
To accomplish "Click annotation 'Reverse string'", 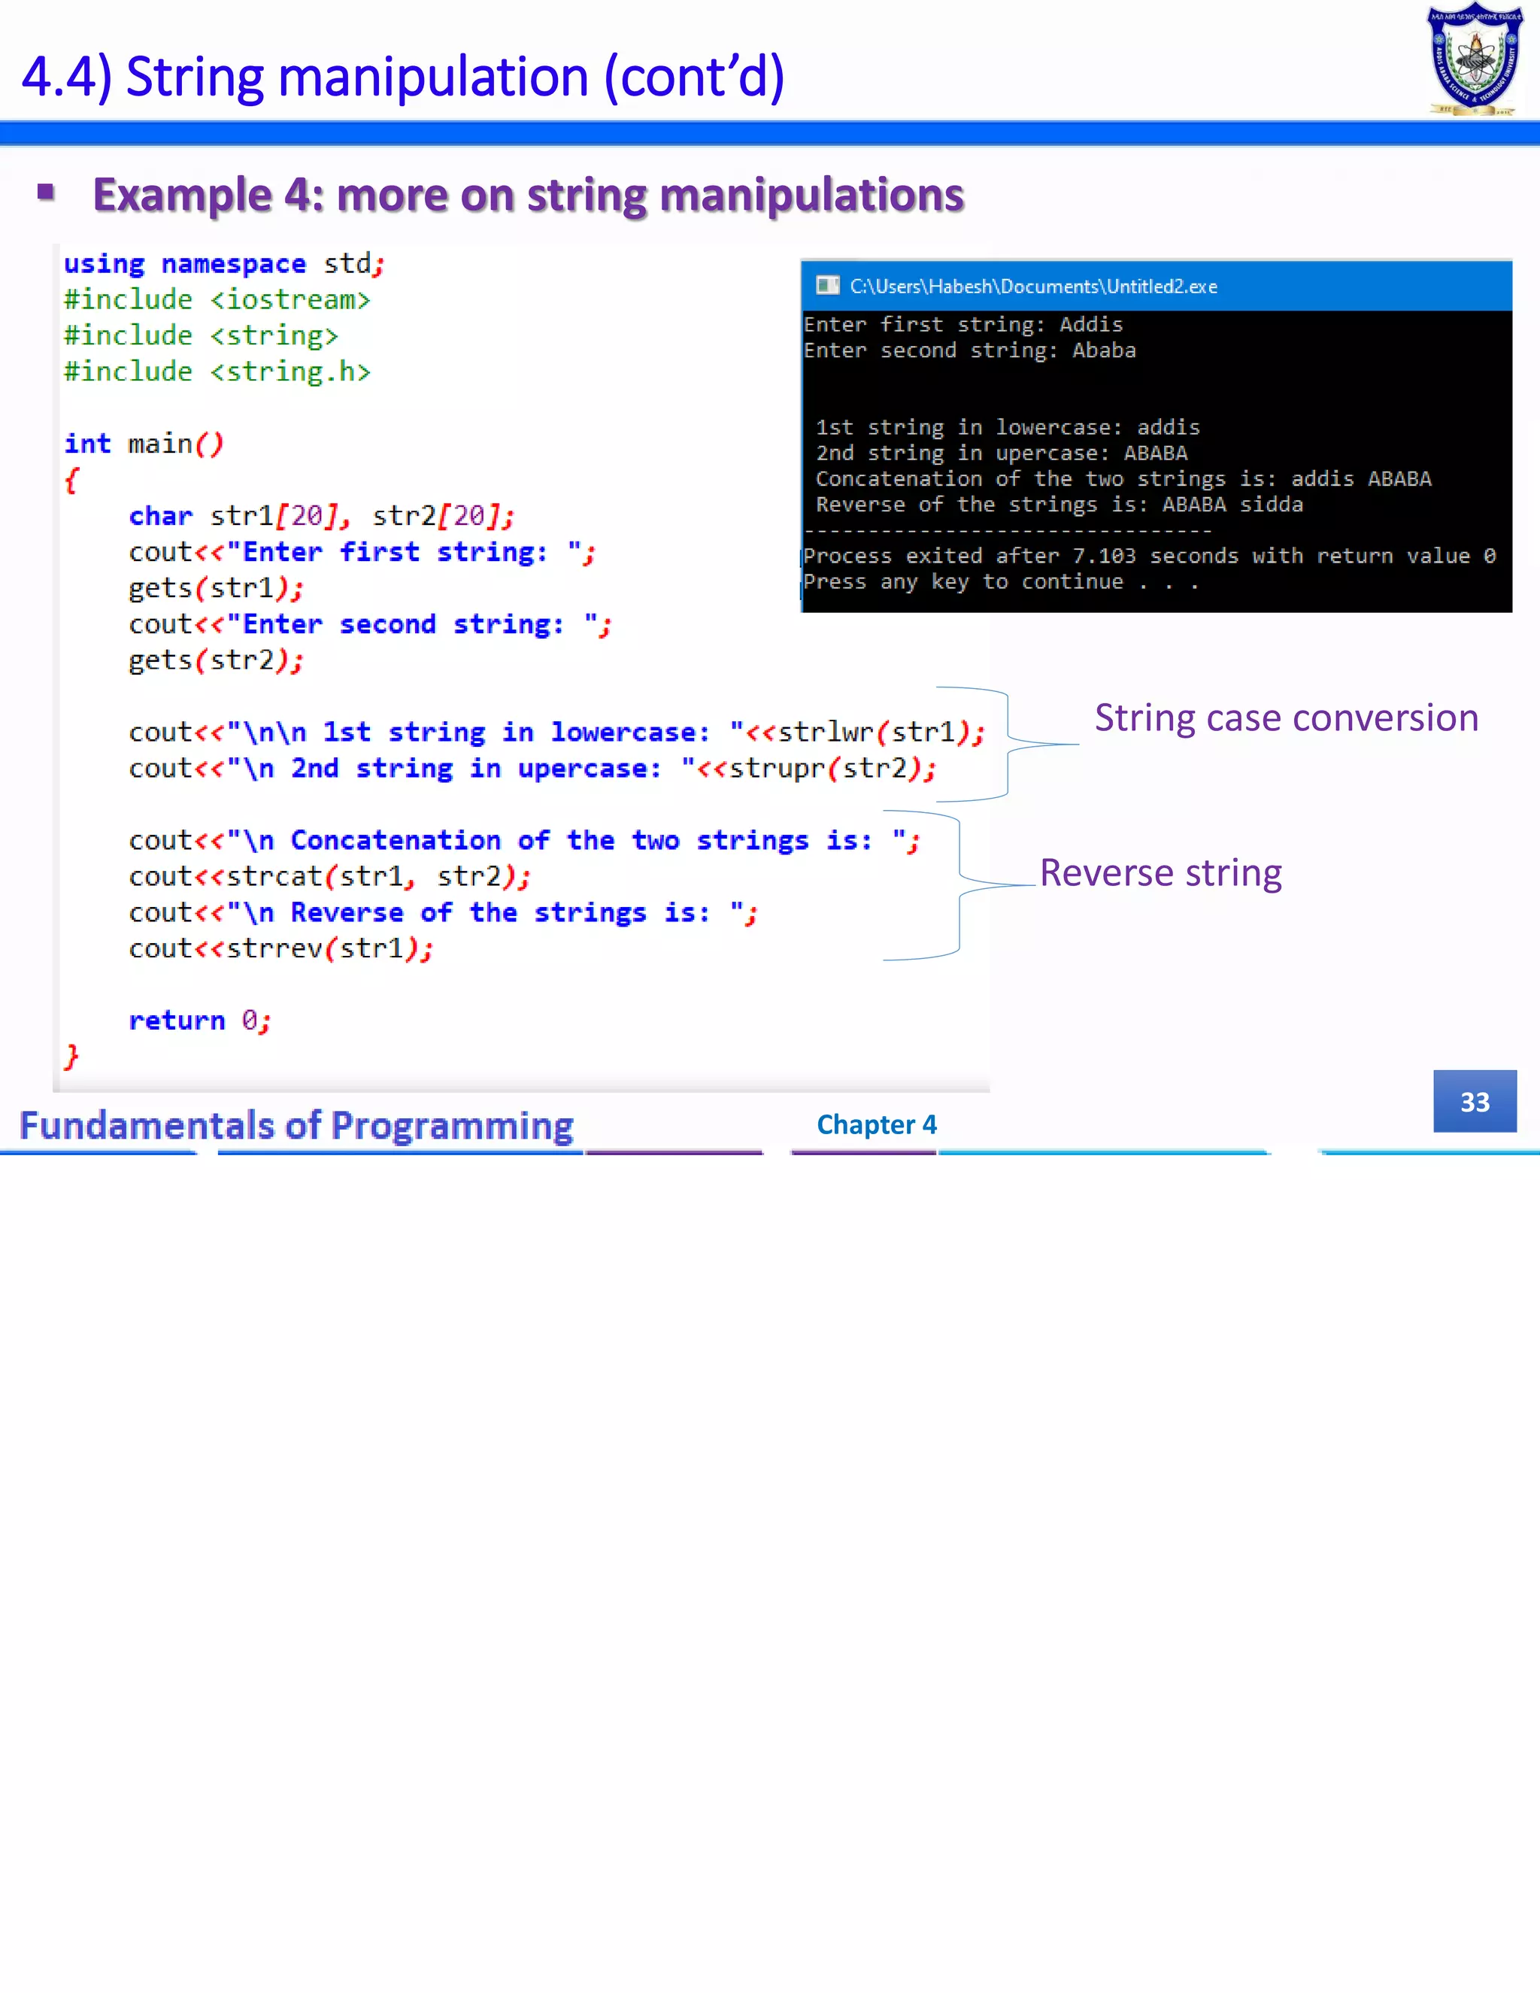I will (x=1160, y=873).
